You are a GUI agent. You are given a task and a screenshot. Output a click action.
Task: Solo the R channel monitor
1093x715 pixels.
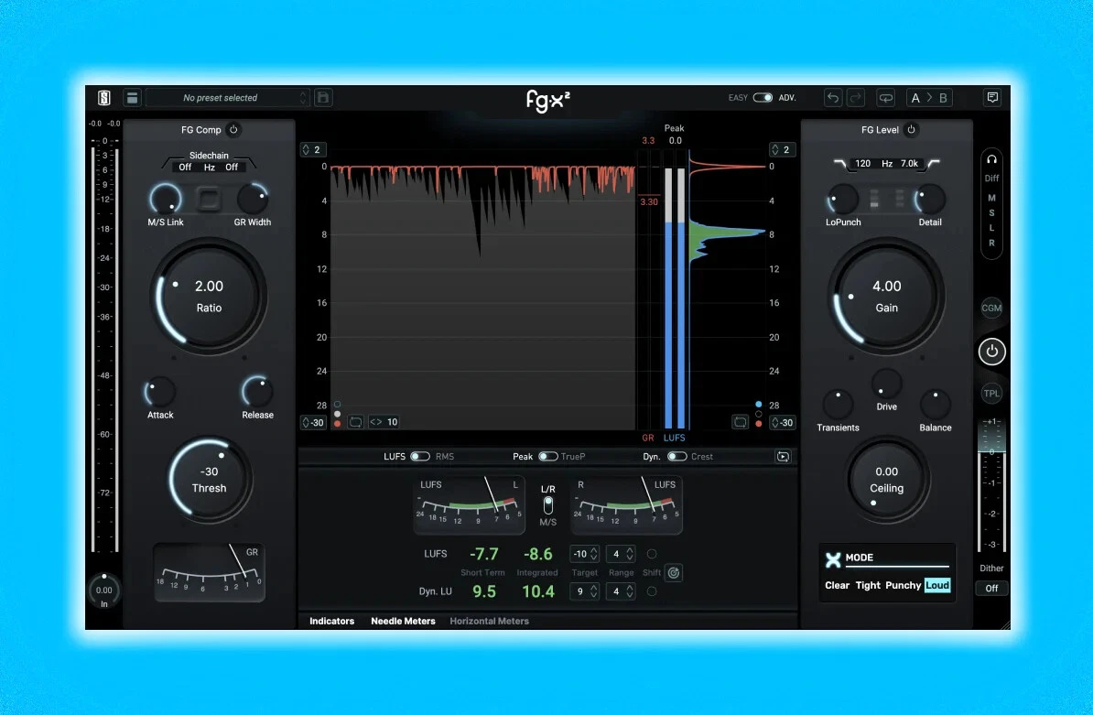coord(992,244)
